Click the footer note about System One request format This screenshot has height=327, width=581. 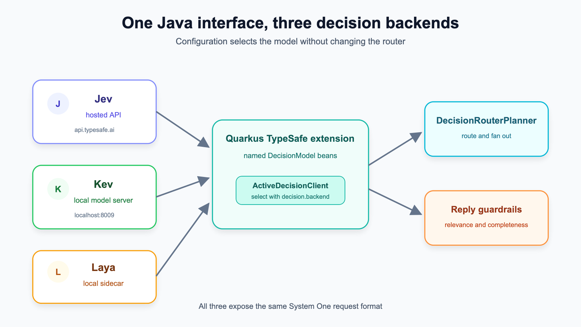290,306
